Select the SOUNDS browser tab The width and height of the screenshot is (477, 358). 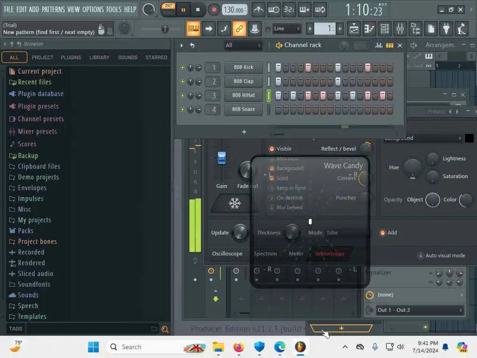pyautogui.click(x=128, y=57)
